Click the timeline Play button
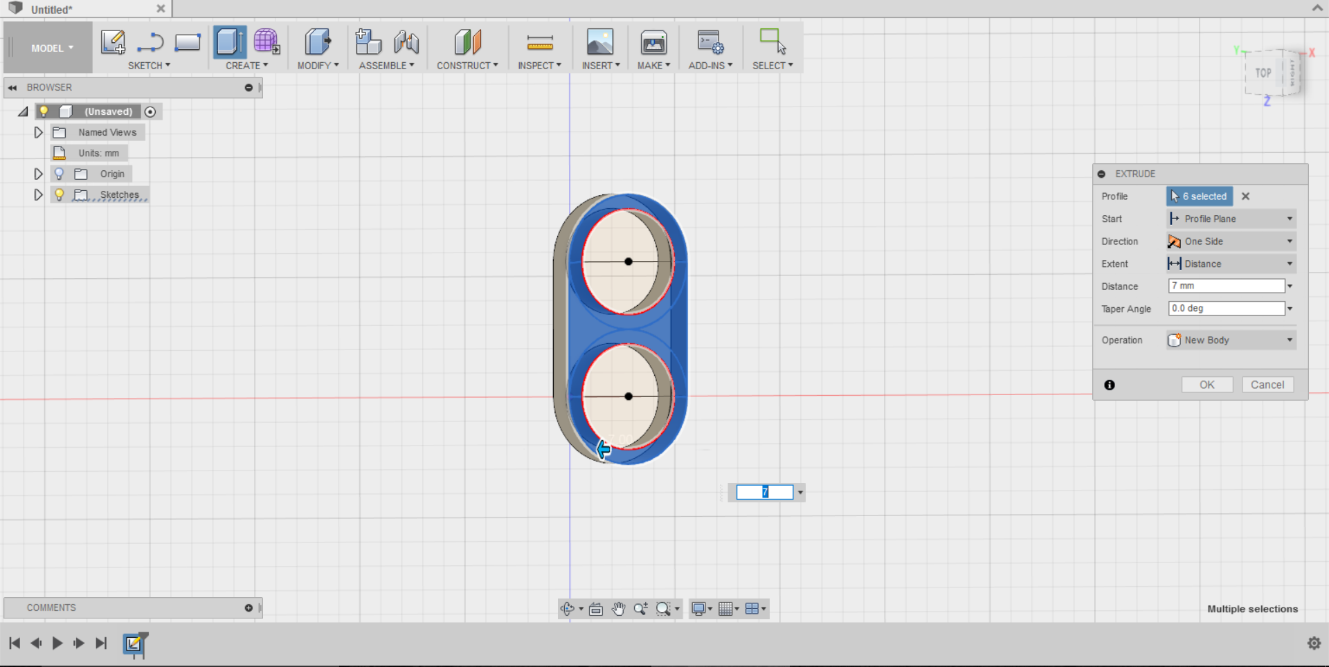Screen dimensions: 1329x667 pos(57,643)
